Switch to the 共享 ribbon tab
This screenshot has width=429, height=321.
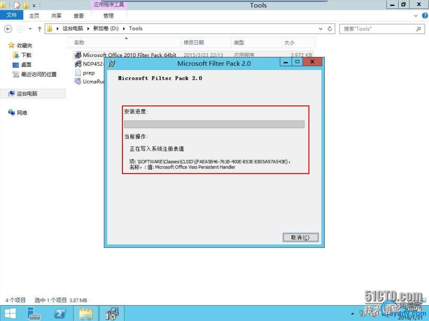coord(57,15)
